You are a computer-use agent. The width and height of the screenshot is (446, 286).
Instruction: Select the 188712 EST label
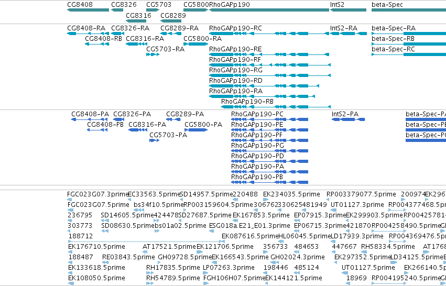pos(81,237)
